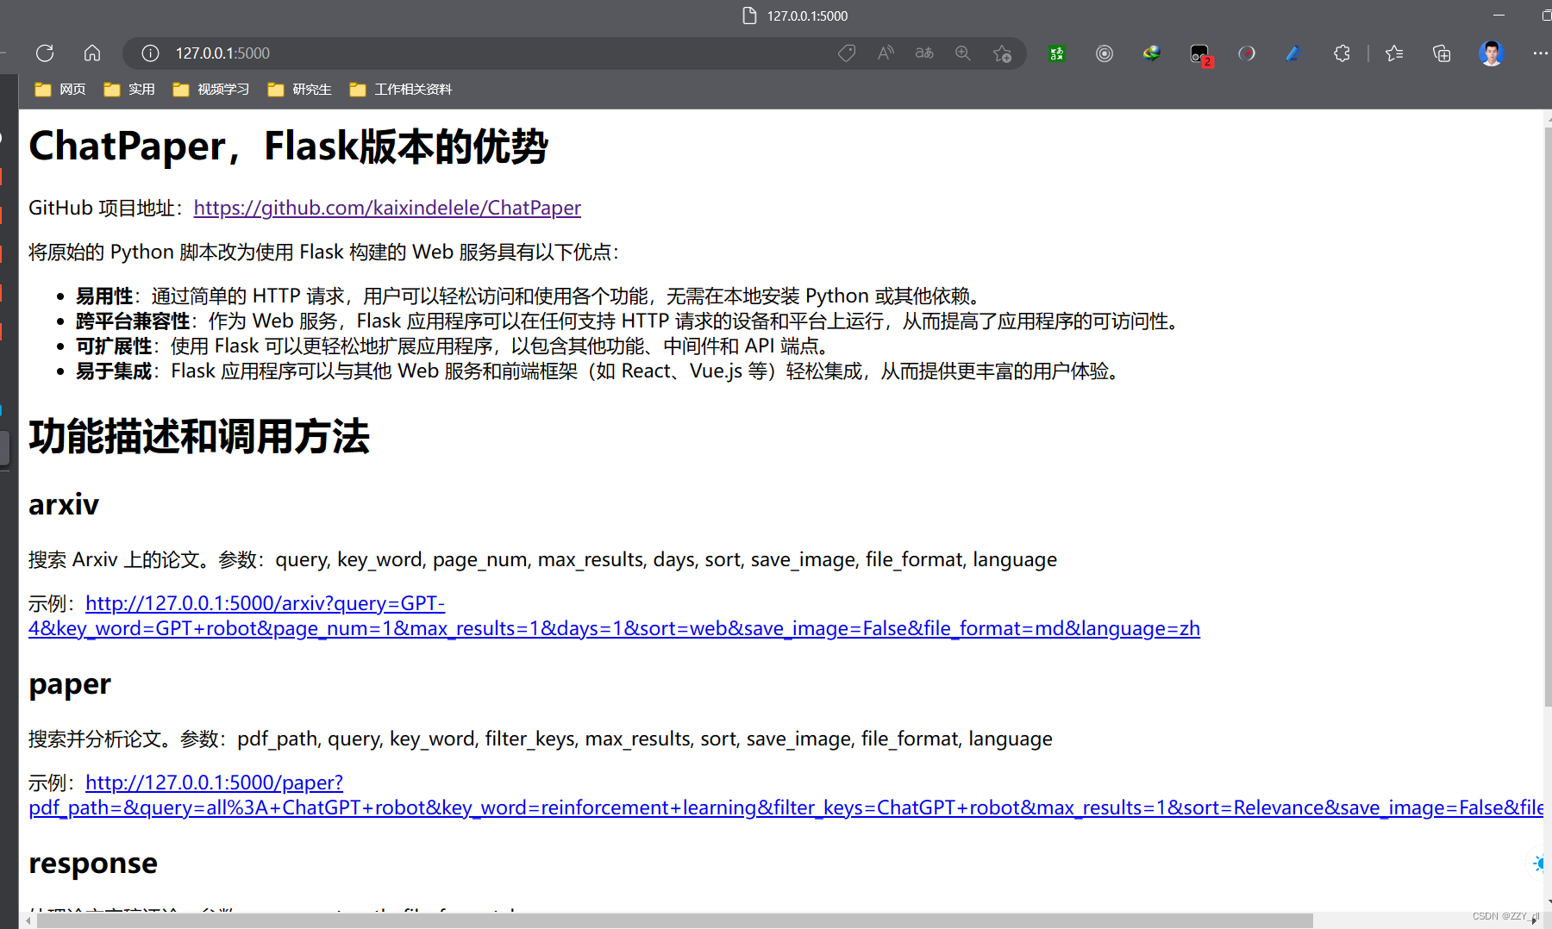Open the 实用 bookmarks folder

coord(129,90)
